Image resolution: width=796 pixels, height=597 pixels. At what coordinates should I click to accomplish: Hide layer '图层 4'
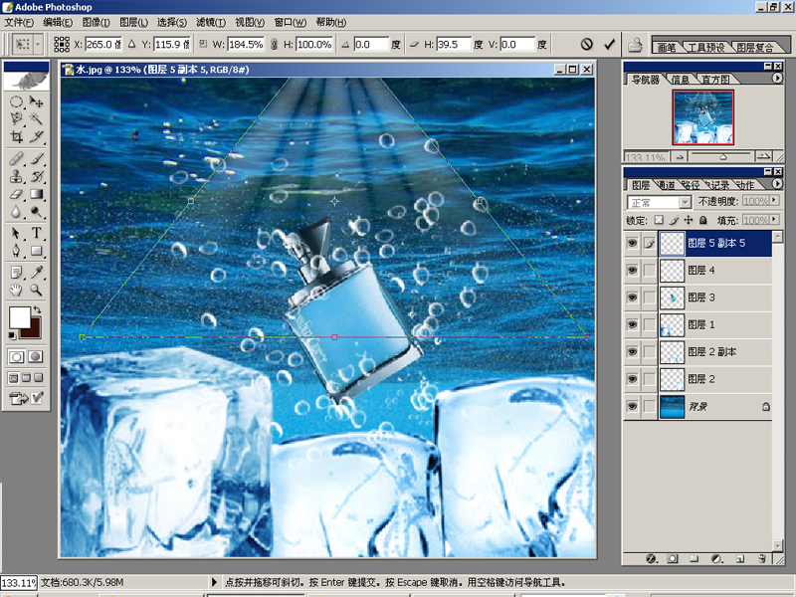(632, 270)
